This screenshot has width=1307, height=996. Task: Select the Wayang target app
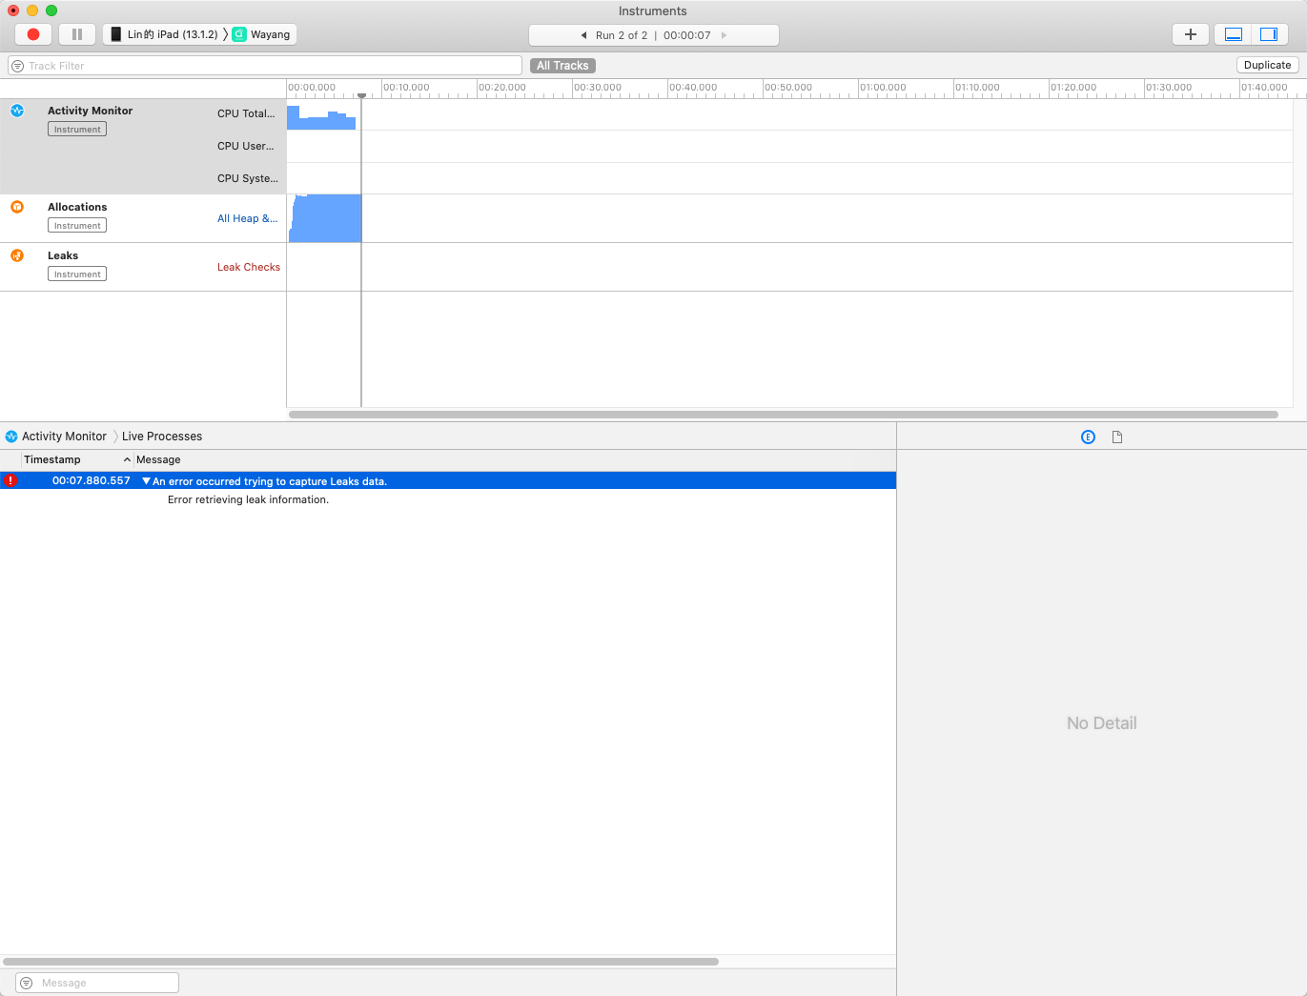262,34
